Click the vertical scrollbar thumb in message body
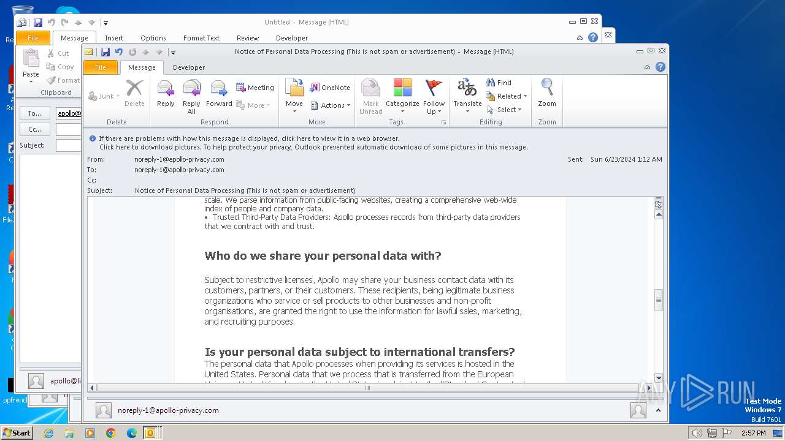 (x=659, y=300)
